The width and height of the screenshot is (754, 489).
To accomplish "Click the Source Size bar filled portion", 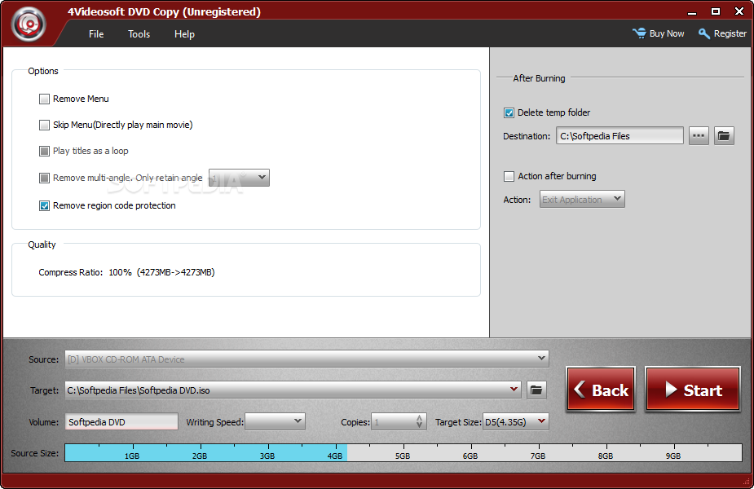I will [205, 452].
